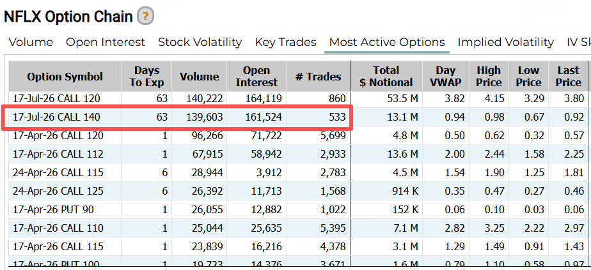Click the Total $ Notional header
The height and width of the screenshot is (270, 591).
pos(386,77)
